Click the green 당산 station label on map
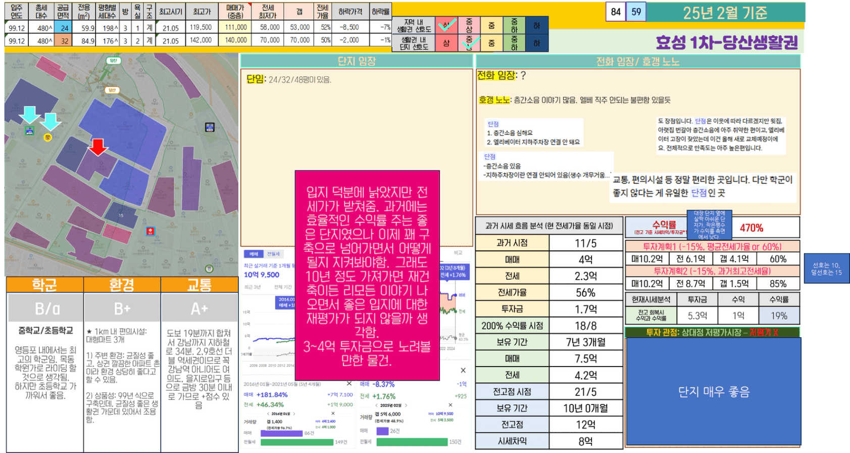The image size is (850, 453). coord(113,60)
